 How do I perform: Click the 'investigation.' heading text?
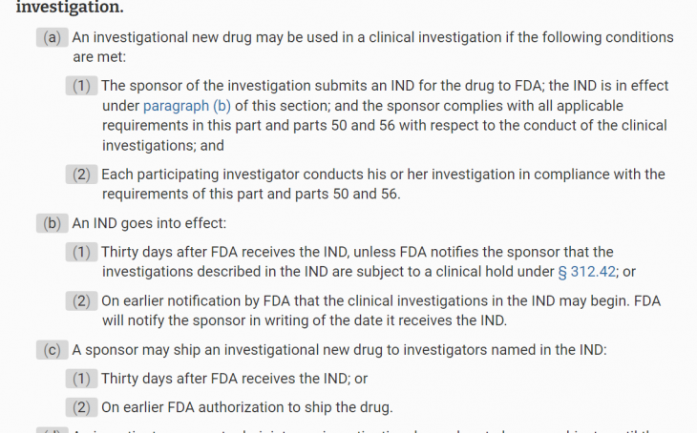(70, 7)
